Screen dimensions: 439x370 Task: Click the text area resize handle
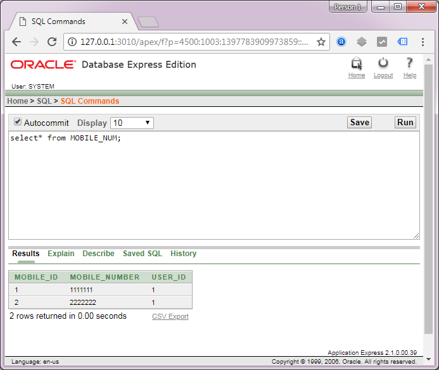pyautogui.click(x=416, y=236)
